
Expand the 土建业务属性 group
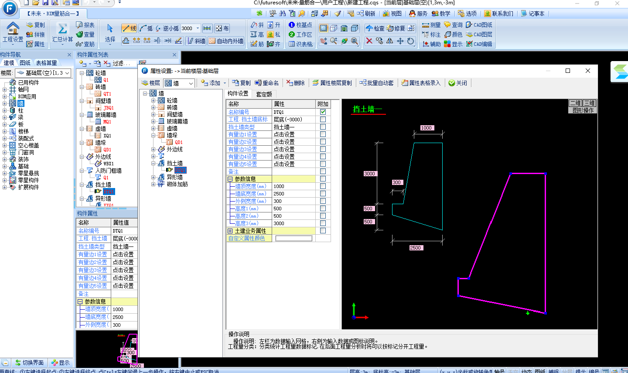tap(230, 231)
